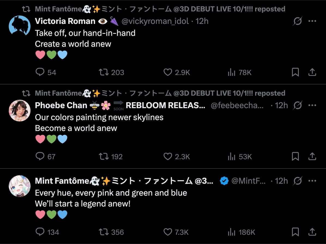326x244 pixels.
Task: Open Phoebe Chan's profile picture
Action: tap(20, 110)
